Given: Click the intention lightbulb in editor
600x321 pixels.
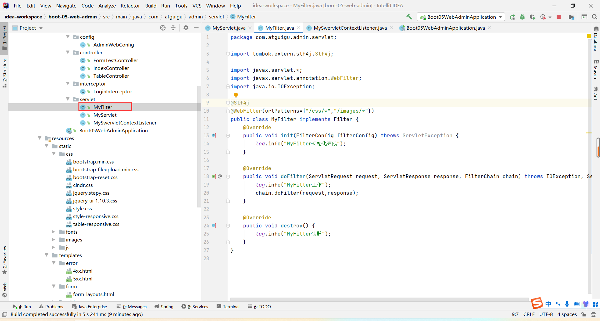Looking at the screenshot, I should (x=236, y=95).
